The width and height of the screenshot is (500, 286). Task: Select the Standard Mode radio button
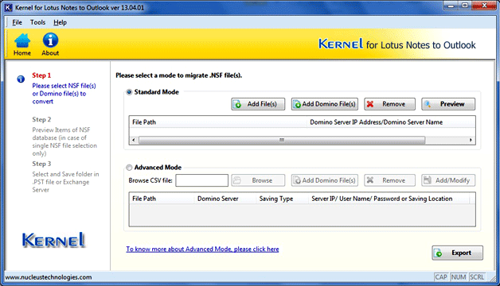pyautogui.click(x=129, y=92)
